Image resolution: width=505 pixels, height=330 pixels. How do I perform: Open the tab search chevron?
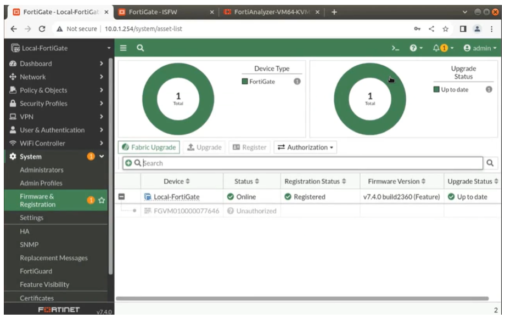click(464, 12)
